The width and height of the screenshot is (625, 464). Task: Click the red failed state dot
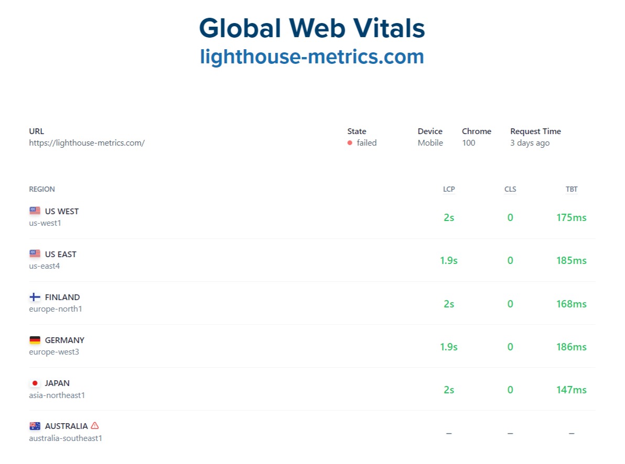(350, 142)
